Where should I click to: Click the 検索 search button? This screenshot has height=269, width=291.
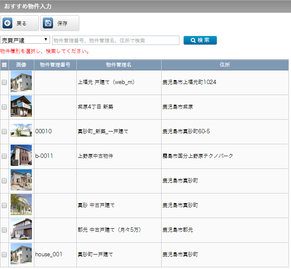coord(200,40)
